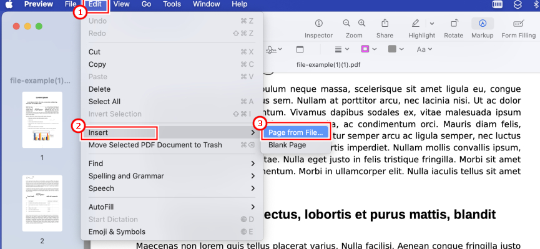Image resolution: width=540 pixels, height=249 pixels.
Task: Zoom in on the document
Action: (x=361, y=24)
